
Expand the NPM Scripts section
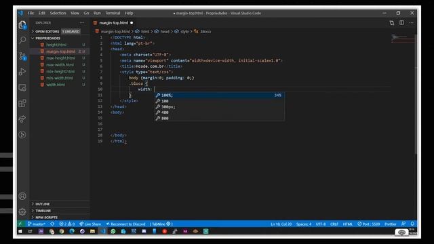pos(60,217)
